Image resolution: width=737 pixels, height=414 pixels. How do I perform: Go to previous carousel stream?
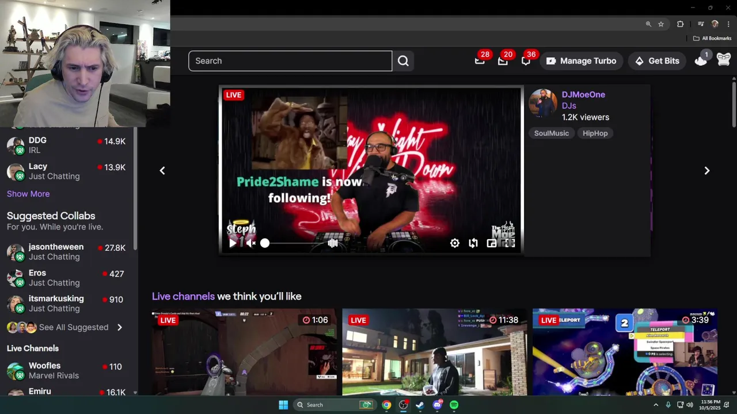(x=162, y=170)
